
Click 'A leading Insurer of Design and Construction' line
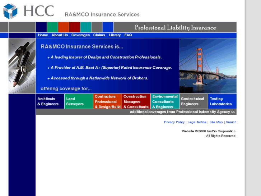click(x=105, y=57)
